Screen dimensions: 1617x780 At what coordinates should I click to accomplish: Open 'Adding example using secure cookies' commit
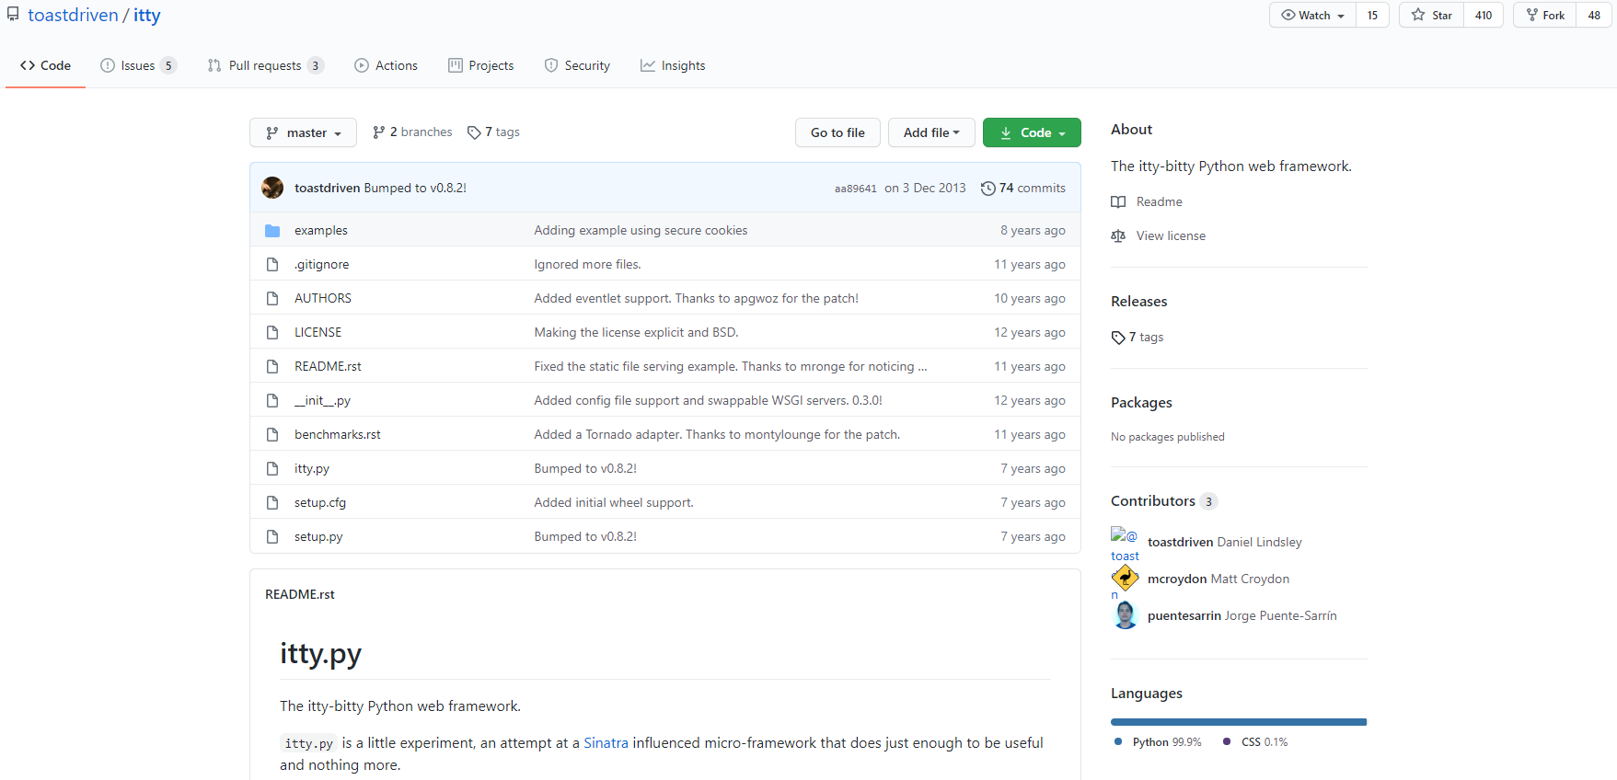point(641,231)
